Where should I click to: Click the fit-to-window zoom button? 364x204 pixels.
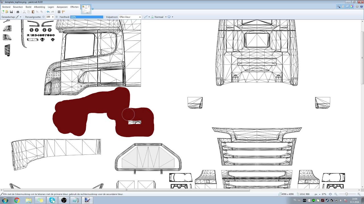330,194
